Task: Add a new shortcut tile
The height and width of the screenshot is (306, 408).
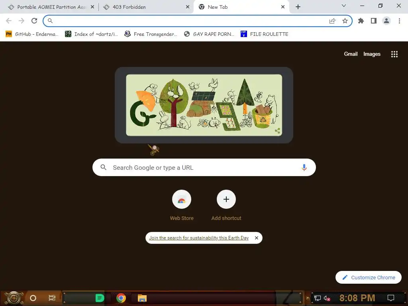Action: 226,206
